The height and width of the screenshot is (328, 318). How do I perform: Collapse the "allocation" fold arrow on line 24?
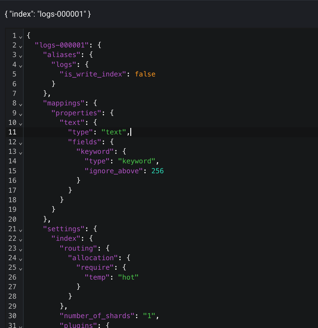(20, 259)
